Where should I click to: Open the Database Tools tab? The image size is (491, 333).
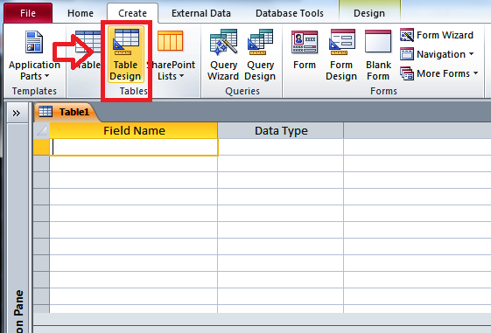tap(290, 13)
